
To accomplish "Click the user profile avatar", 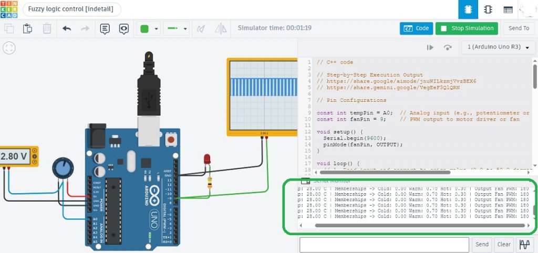I will (x=529, y=9).
